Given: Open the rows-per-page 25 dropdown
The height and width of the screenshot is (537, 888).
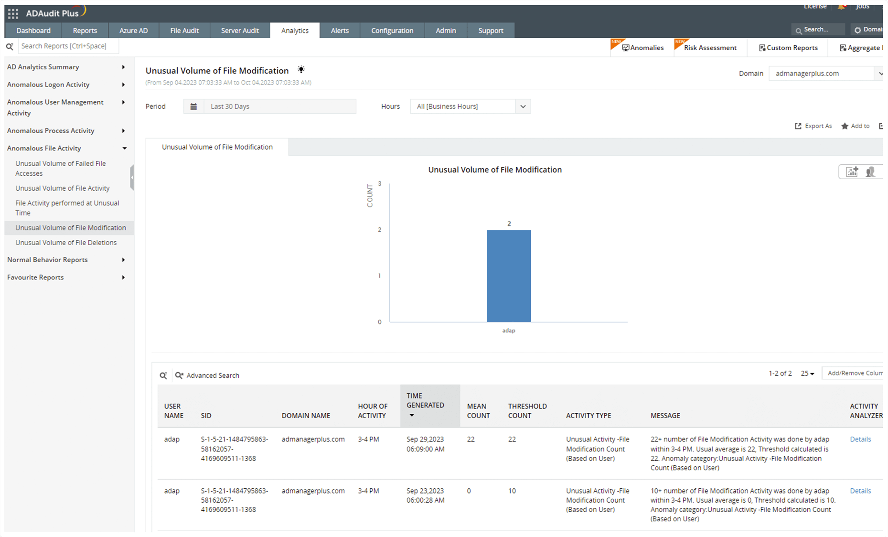Looking at the screenshot, I should (807, 373).
